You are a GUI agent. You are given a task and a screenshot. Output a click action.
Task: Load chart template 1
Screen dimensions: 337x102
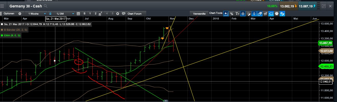tap(90, 14)
